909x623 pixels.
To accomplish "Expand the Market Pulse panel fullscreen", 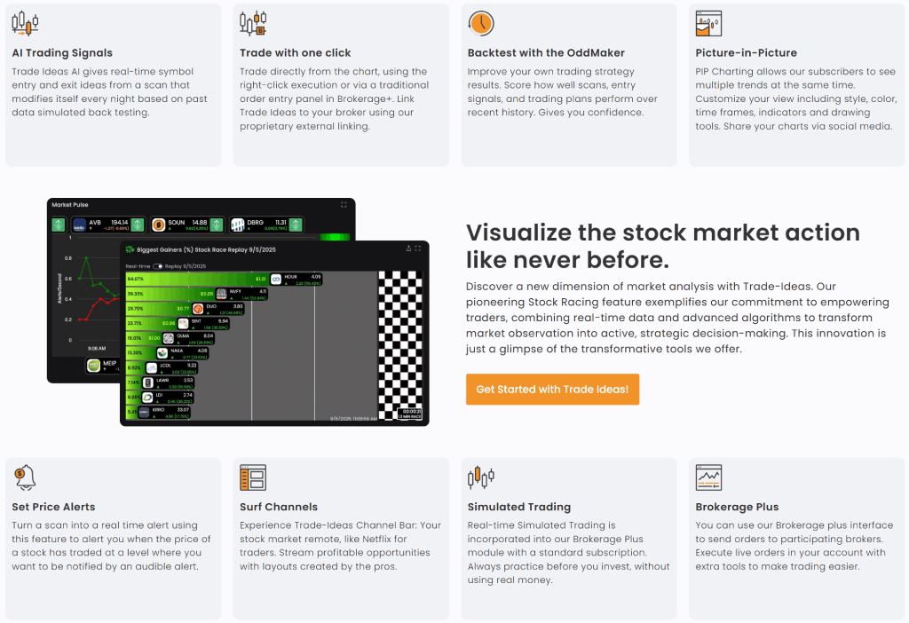I will pos(344,205).
